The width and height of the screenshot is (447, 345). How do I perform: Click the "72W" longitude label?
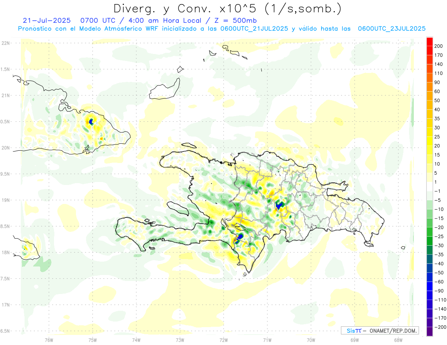[223, 340]
